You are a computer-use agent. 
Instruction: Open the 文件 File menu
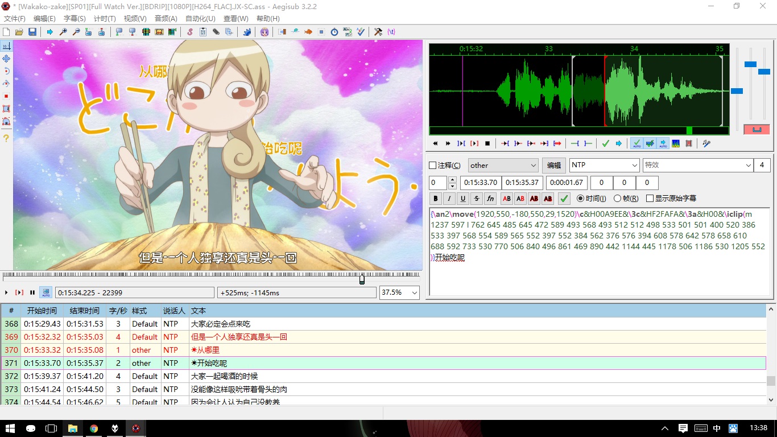tap(14, 19)
